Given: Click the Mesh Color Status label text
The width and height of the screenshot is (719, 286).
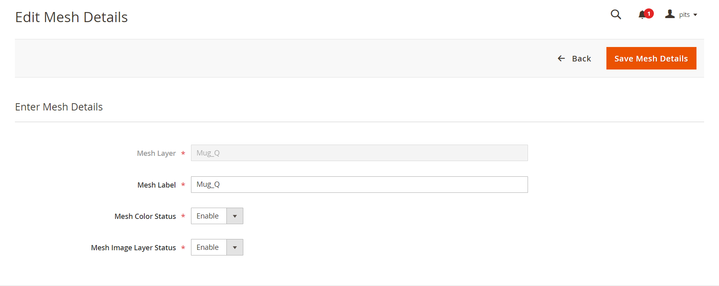Looking at the screenshot, I should (x=145, y=217).
